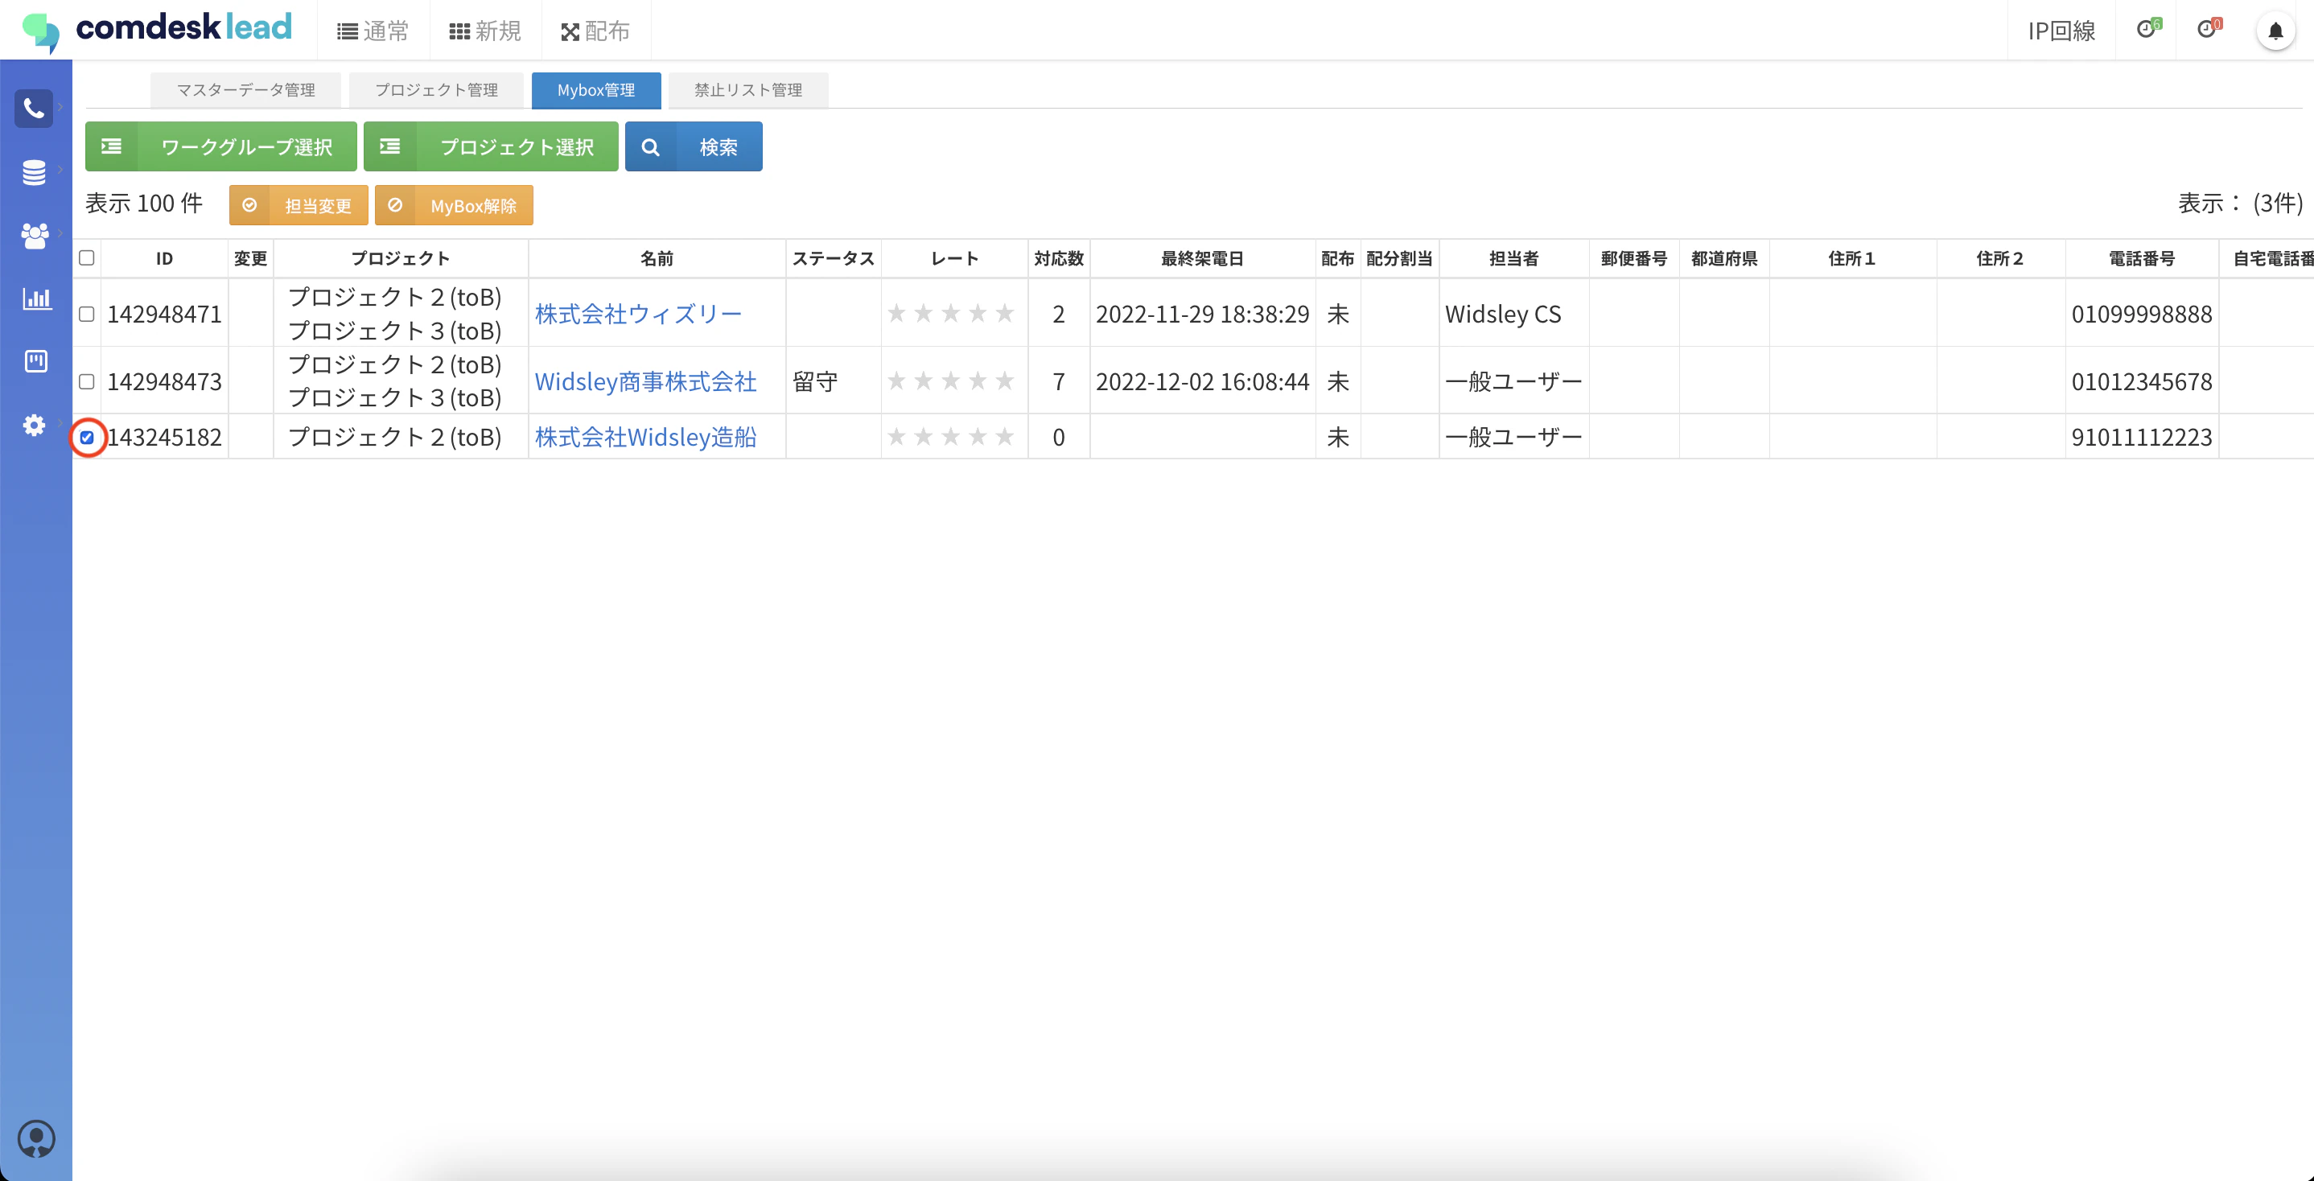This screenshot has width=2314, height=1181.
Task: Click the 対応数 column header
Action: click(1059, 259)
